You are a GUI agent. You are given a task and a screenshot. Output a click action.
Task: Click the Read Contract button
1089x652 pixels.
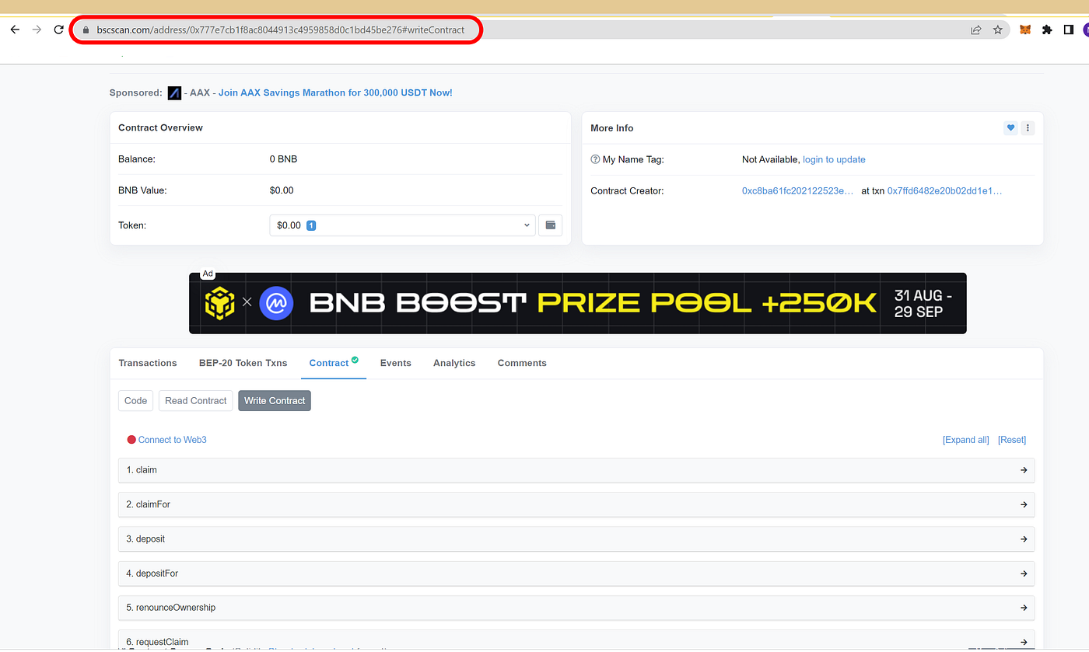click(x=196, y=401)
